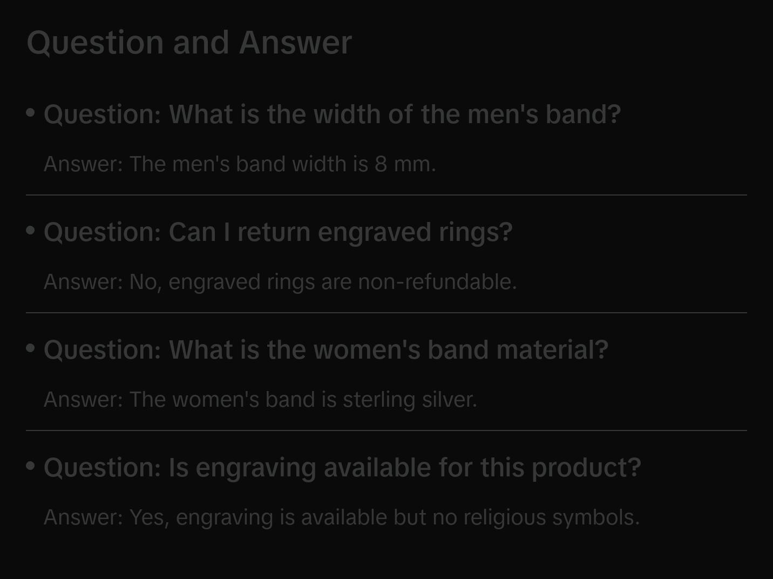Open the engraving availability question
Image resolution: width=773 pixels, height=579 pixels.
click(x=342, y=468)
